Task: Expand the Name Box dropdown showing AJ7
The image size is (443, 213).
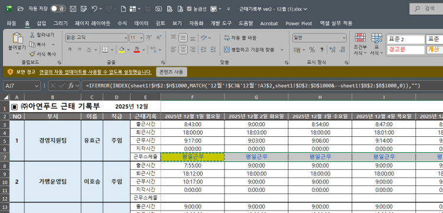Action: pyautogui.click(x=37, y=86)
